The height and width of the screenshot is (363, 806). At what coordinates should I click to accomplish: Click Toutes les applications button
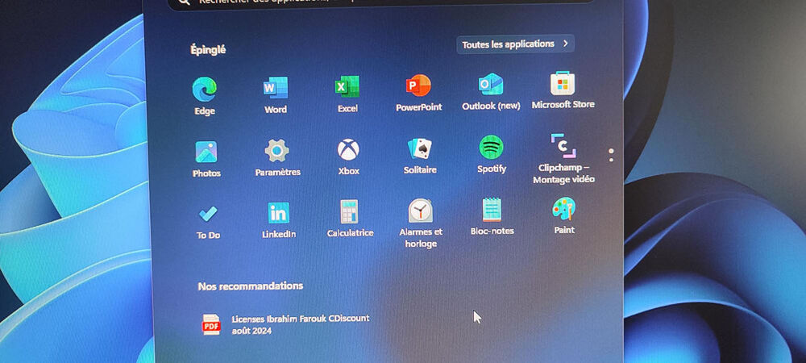(x=515, y=44)
